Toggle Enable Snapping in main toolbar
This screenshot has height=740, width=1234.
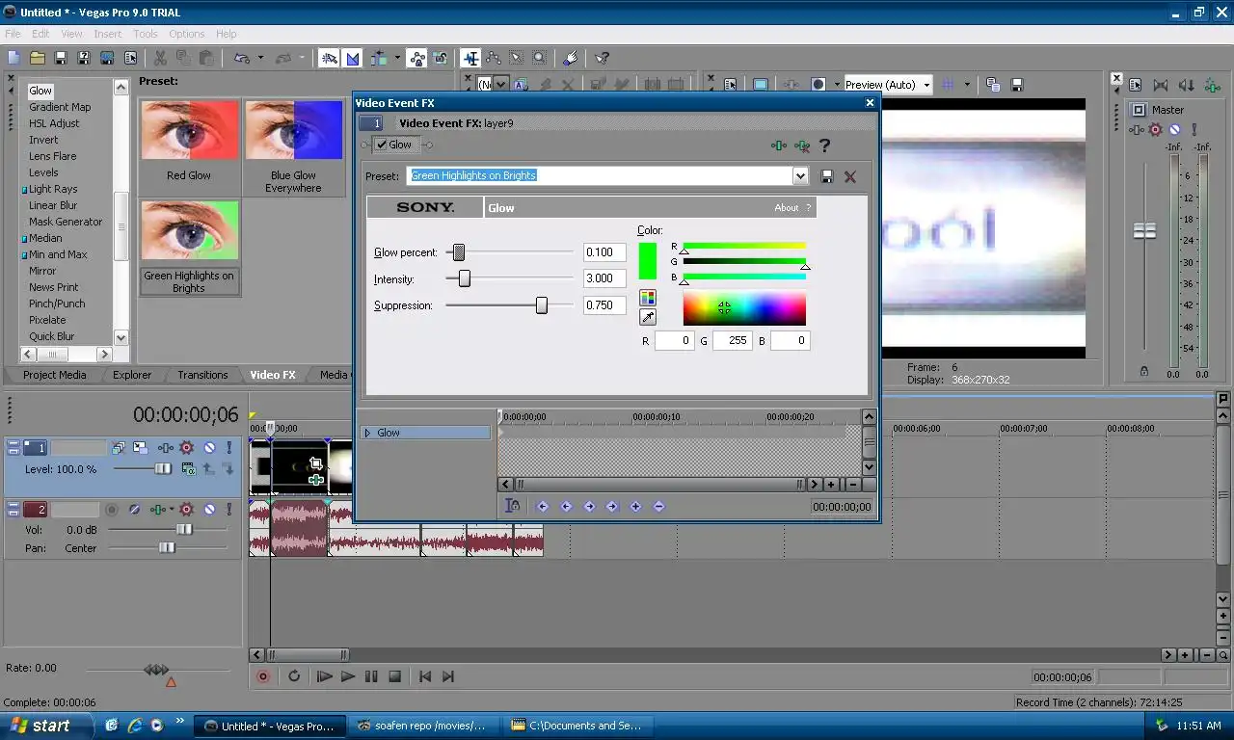click(330, 58)
